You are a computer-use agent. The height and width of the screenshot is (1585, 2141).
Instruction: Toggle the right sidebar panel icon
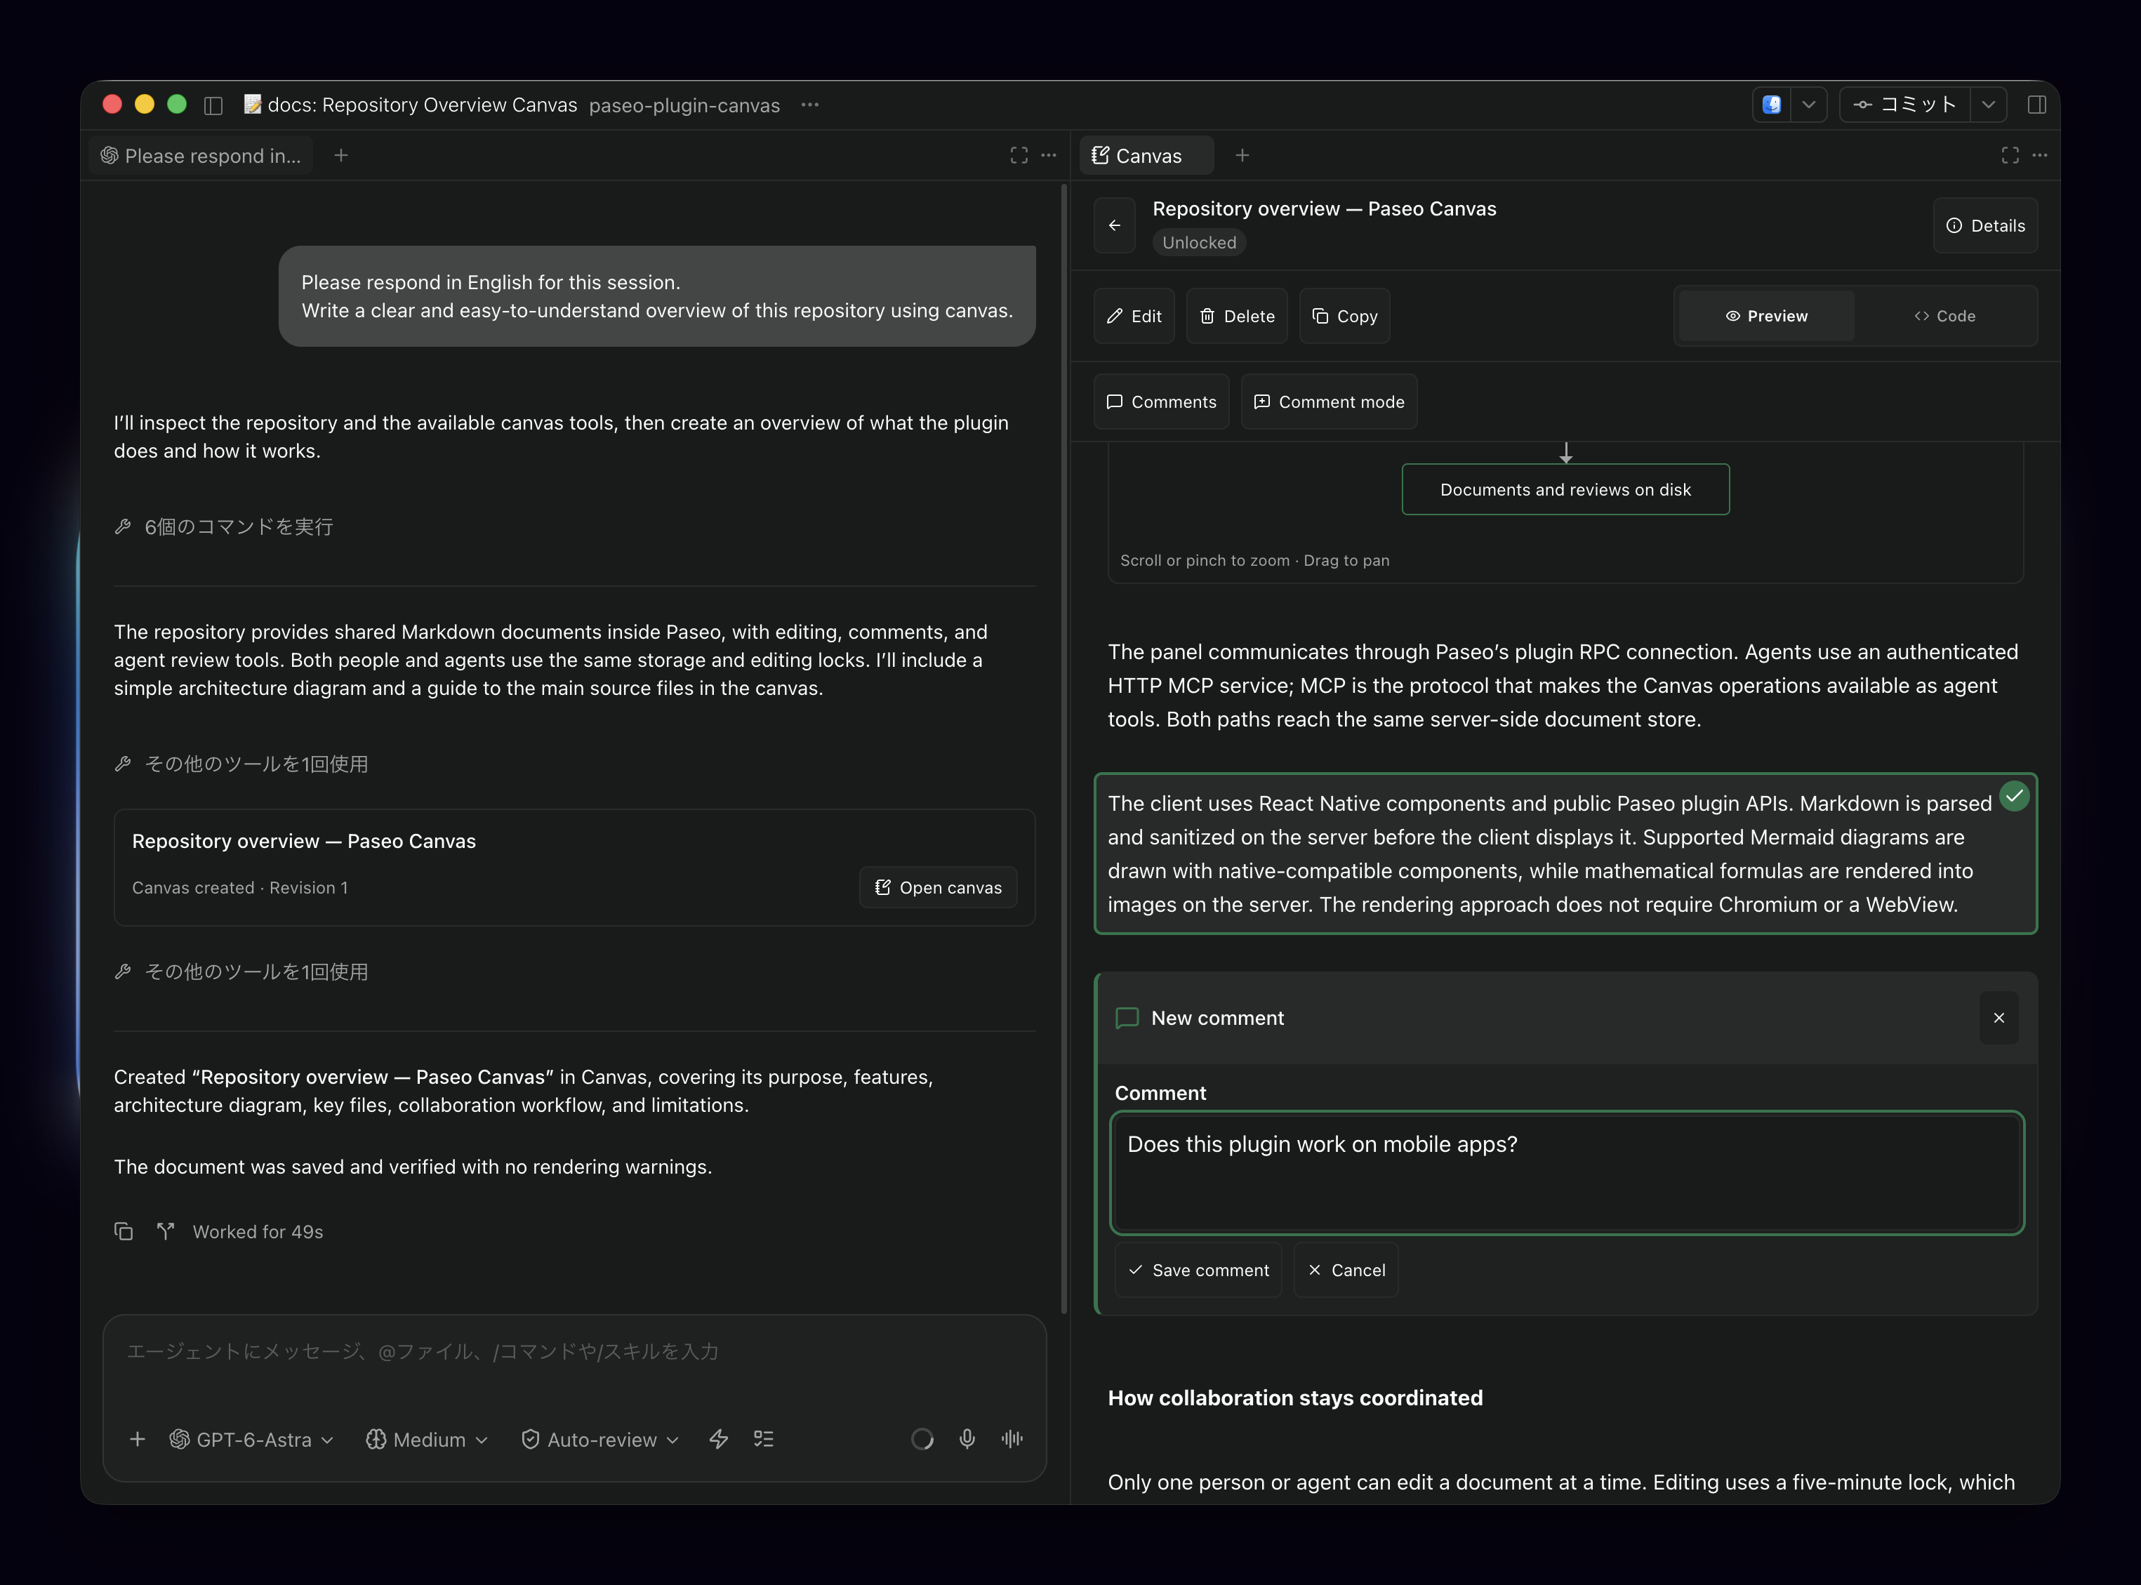pos(2036,105)
